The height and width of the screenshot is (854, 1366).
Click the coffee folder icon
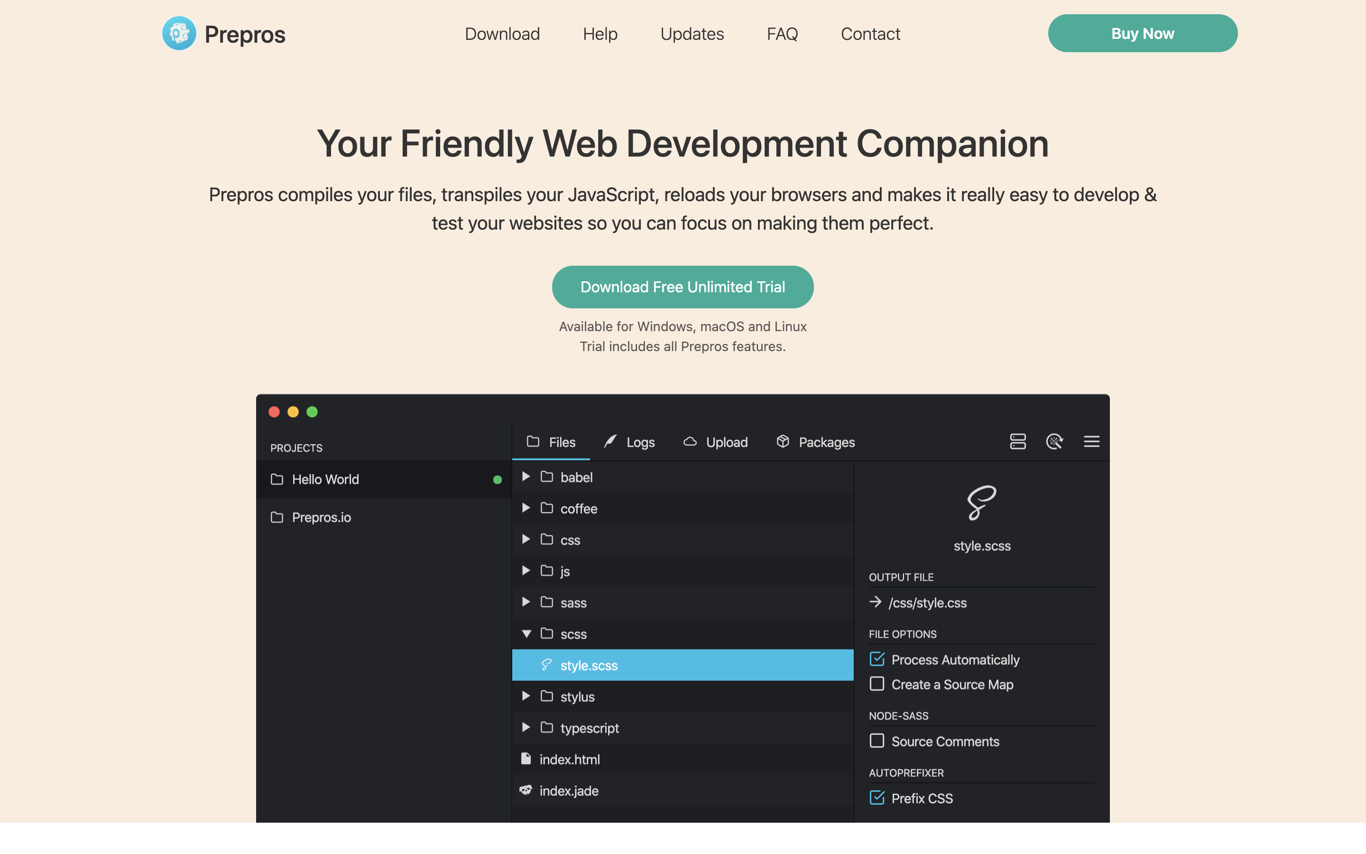546,508
